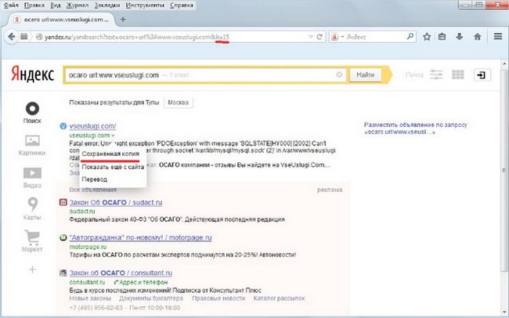The height and width of the screenshot is (318, 509).
Task: Click the Яндекс logo
Action: click(x=32, y=74)
